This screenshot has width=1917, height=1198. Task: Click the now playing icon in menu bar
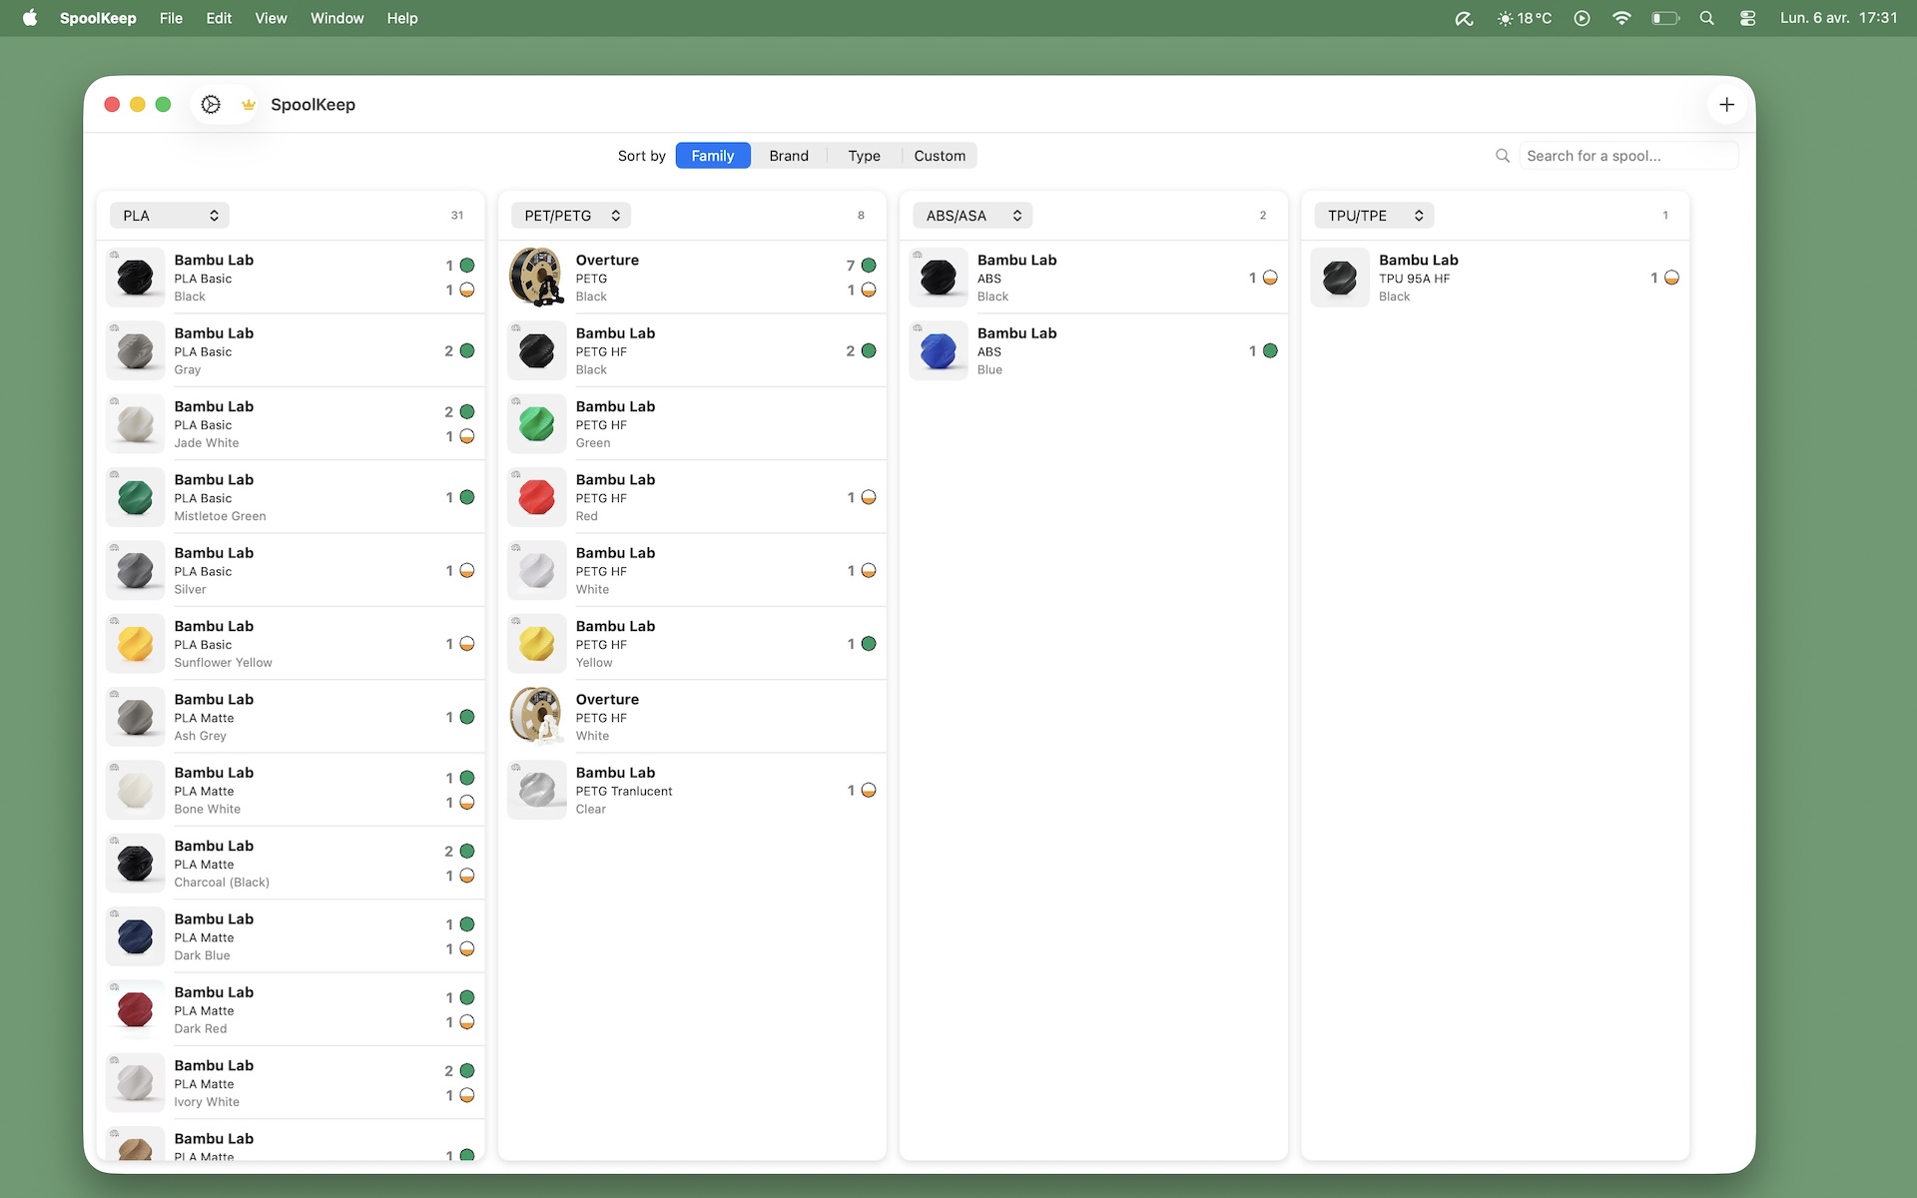[1582, 18]
